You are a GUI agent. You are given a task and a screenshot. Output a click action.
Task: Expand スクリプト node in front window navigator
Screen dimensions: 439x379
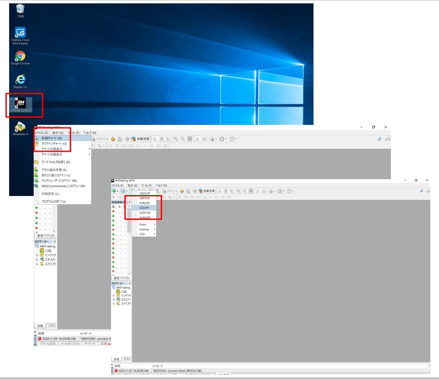pyautogui.click(x=113, y=304)
